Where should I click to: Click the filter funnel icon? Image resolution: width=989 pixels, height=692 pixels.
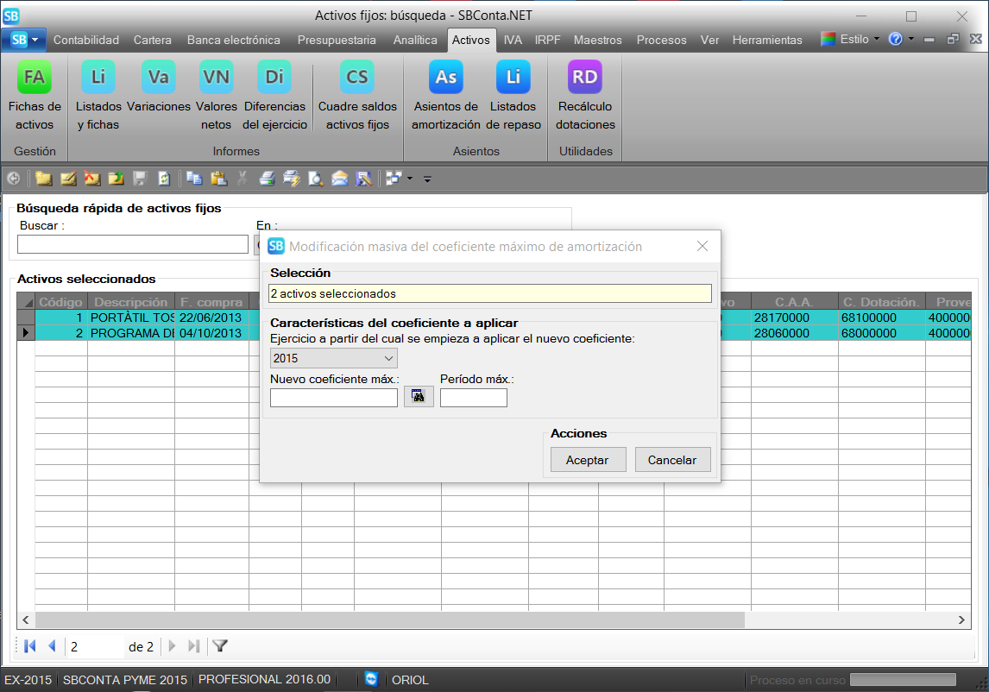[x=220, y=645]
